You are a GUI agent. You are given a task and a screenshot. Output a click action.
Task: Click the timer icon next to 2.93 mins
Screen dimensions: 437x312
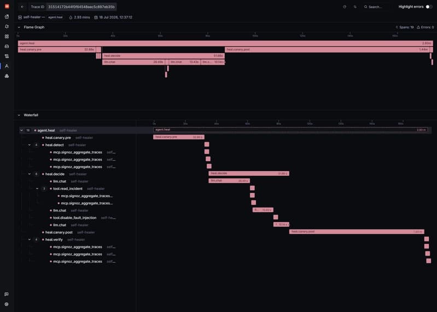pyautogui.click(x=71, y=17)
